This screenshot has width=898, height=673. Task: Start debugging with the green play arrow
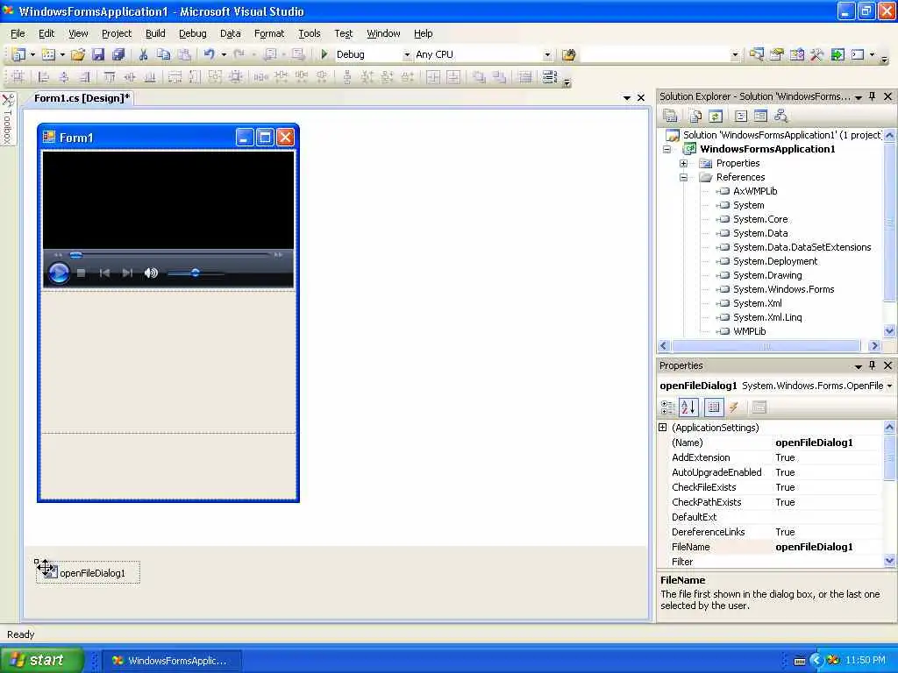click(324, 54)
